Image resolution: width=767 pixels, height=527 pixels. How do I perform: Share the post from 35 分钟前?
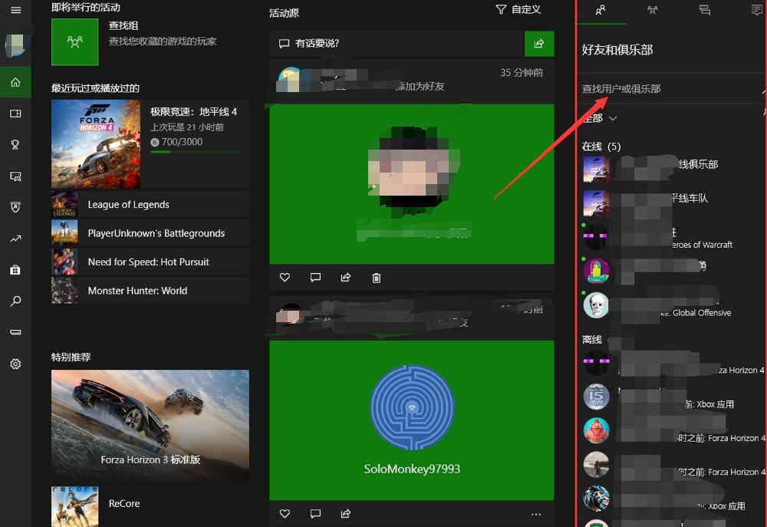tap(346, 278)
